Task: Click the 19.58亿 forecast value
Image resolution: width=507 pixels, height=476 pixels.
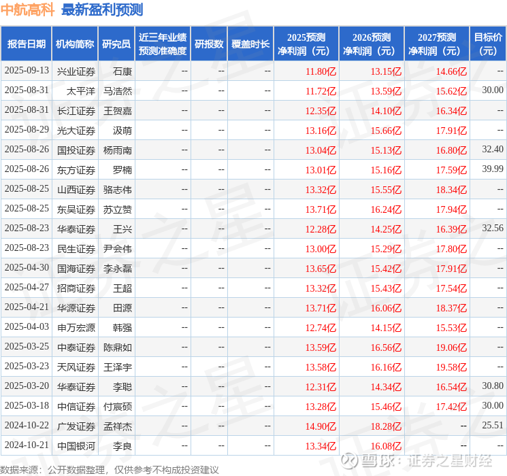Action: pyautogui.click(x=451, y=367)
